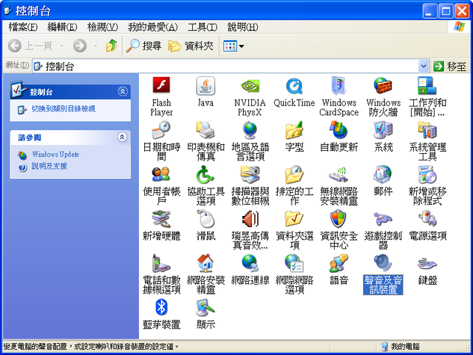Screen dimensions: 473x355
Task: Open the QuickTime control panel icon
Action: click(x=294, y=86)
